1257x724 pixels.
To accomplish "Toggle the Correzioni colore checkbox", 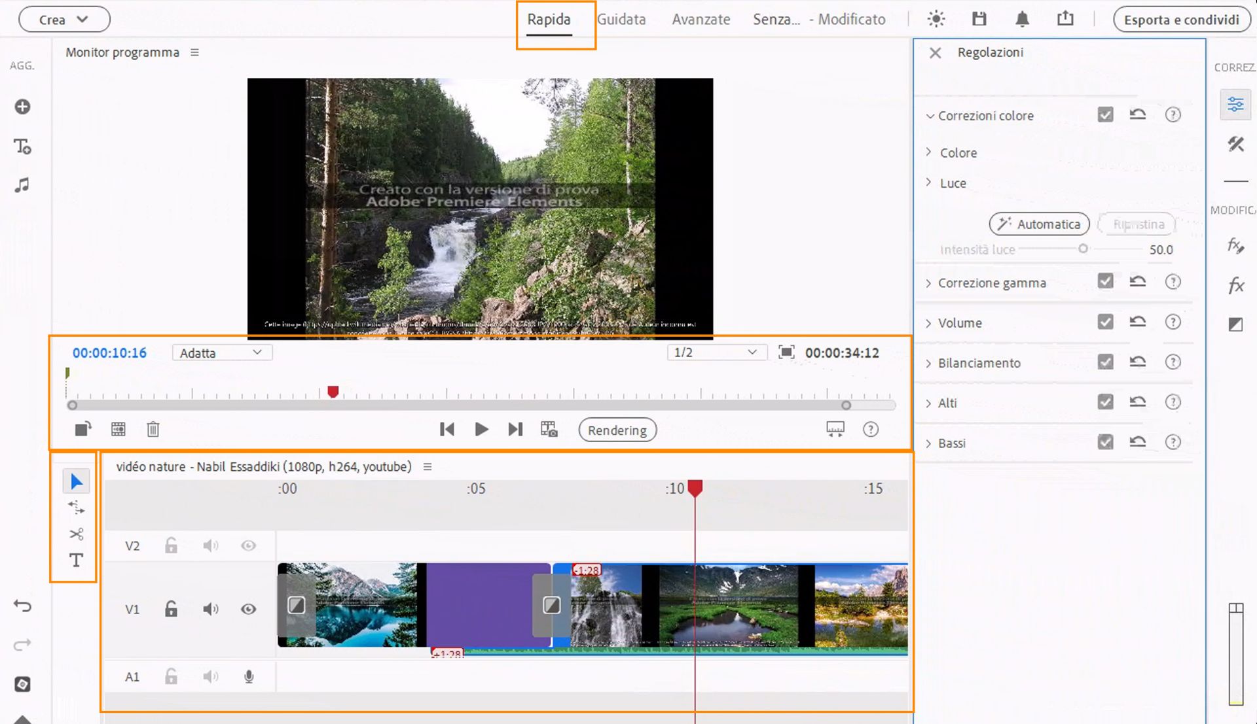I will point(1105,115).
